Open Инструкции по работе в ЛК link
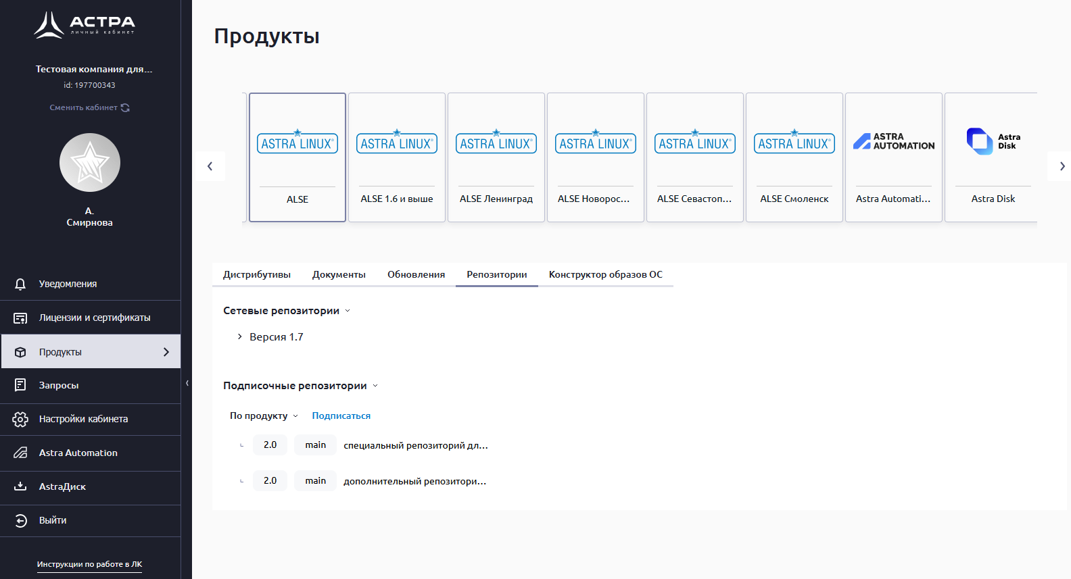 pos(89,564)
